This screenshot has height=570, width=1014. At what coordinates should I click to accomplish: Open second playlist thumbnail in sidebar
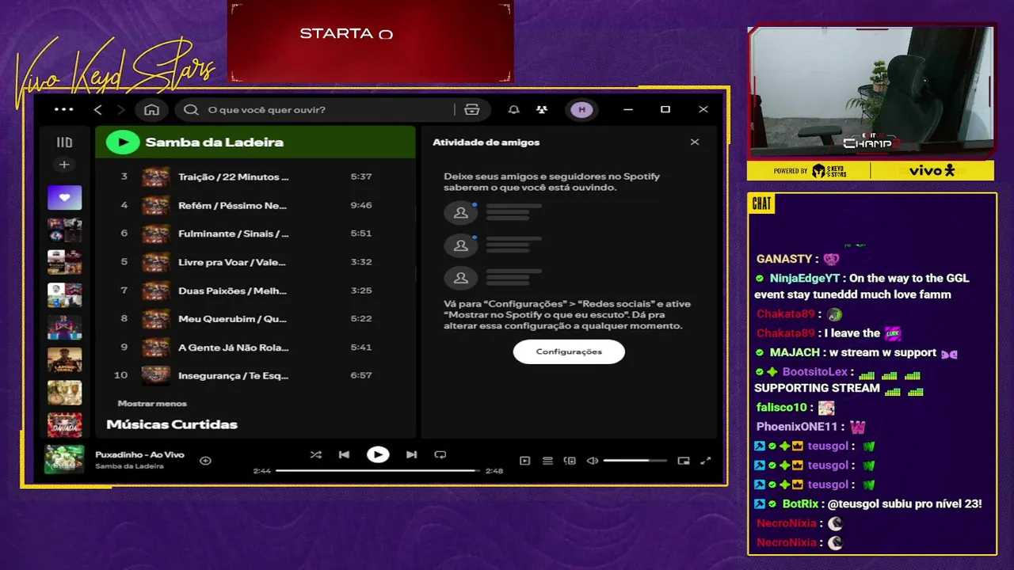64,230
